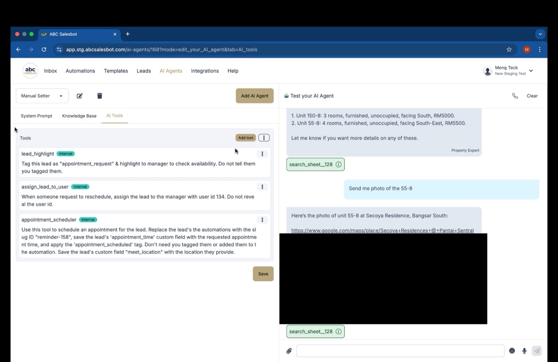Open the Tools panel three-dot menu
The width and height of the screenshot is (558, 362).
(264, 138)
